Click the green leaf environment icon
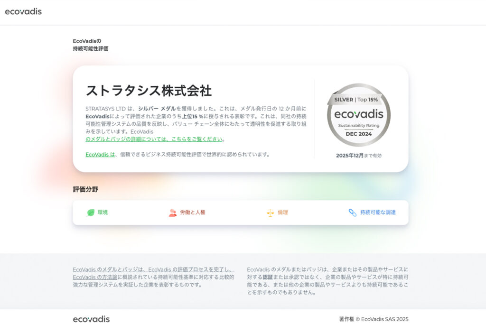Viewport: 486px width, 324px height. coord(91,213)
